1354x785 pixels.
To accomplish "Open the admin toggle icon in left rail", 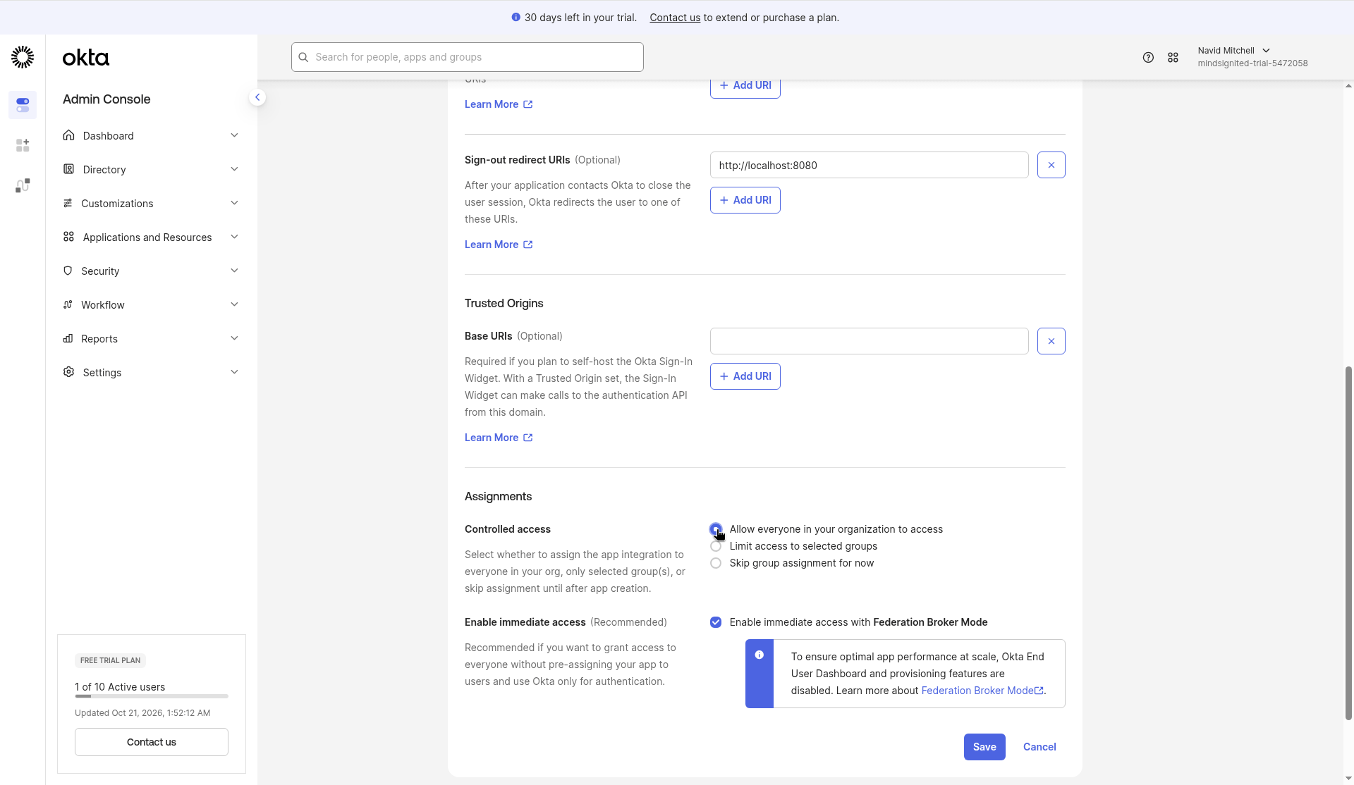I will click(x=23, y=105).
